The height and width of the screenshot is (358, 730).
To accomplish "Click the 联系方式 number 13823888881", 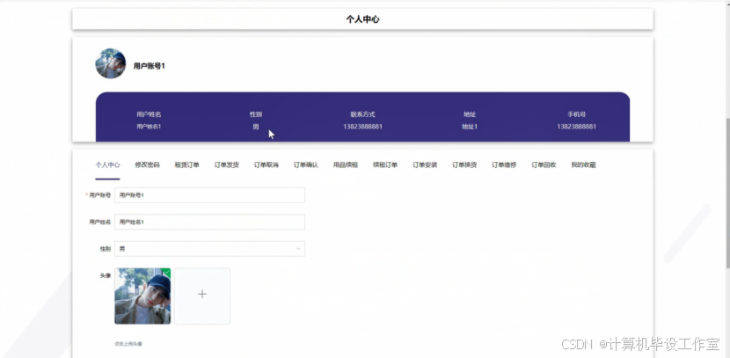I will click(x=362, y=127).
